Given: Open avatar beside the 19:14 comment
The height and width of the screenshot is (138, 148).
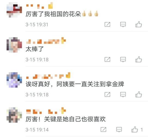Looking at the screenshot, I should (14, 115).
